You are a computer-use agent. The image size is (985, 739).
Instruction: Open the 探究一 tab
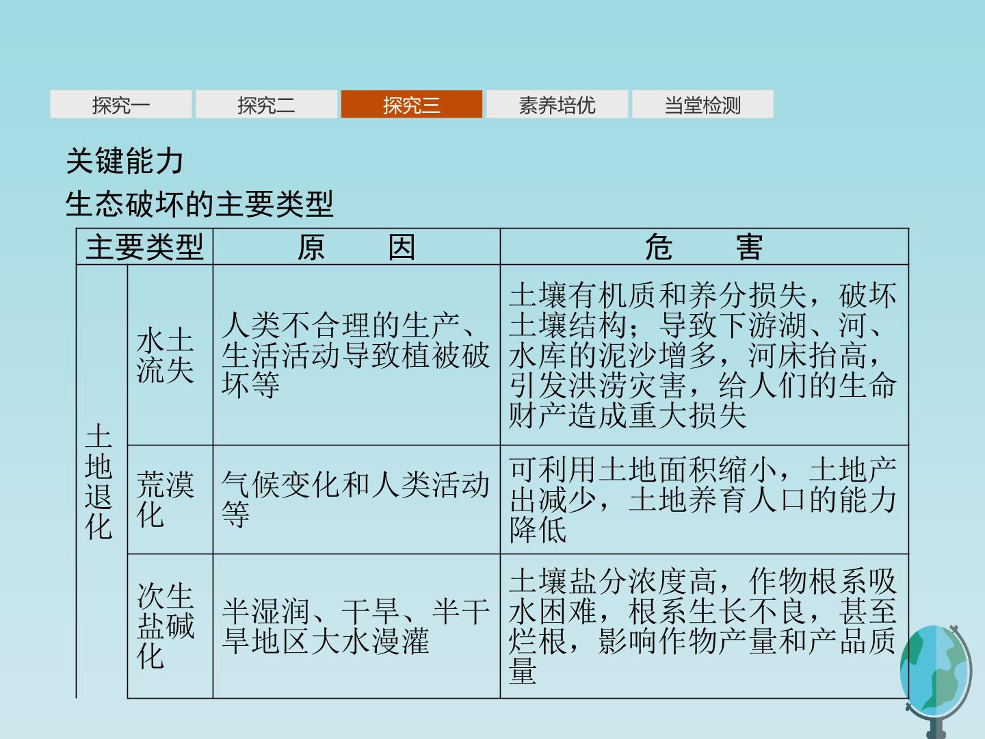coord(121,104)
